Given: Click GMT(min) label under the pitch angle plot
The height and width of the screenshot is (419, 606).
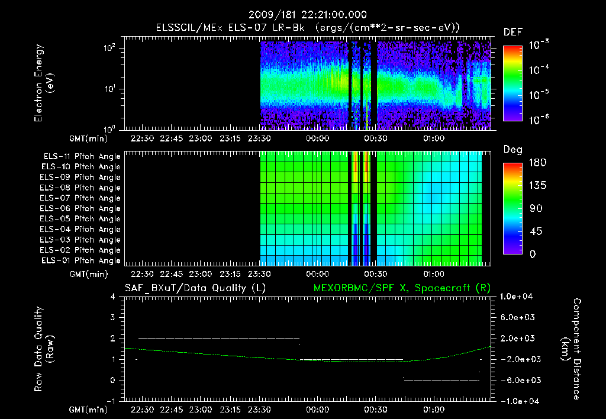Looking at the screenshot, I should 89,274.
